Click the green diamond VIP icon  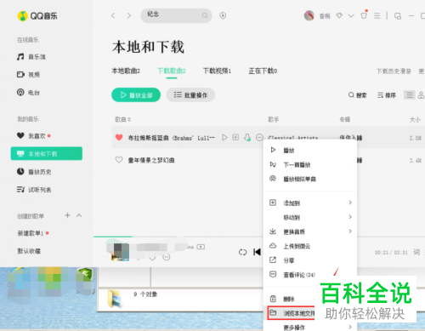point(339,15)
